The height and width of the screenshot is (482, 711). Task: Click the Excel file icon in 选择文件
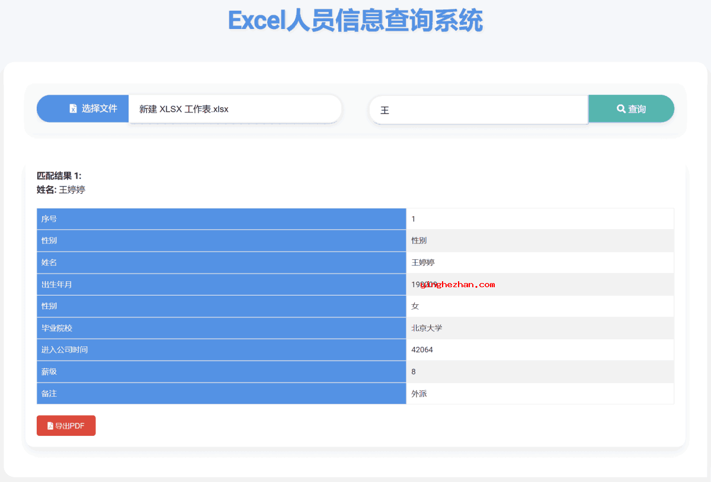tap(73, 109)
